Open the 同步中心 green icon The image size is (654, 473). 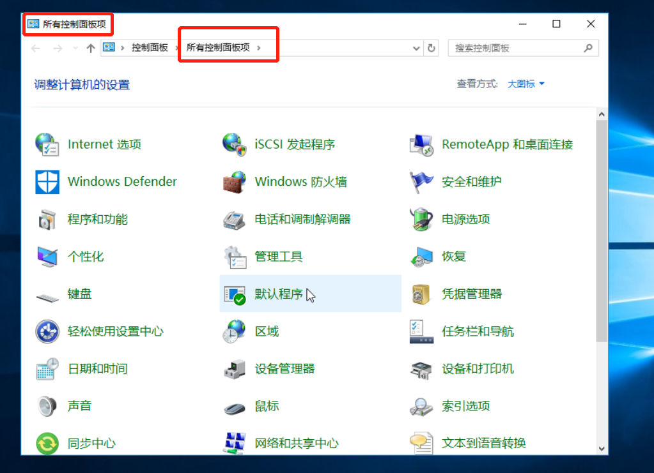pyautogui.click(x=47, y=444)
